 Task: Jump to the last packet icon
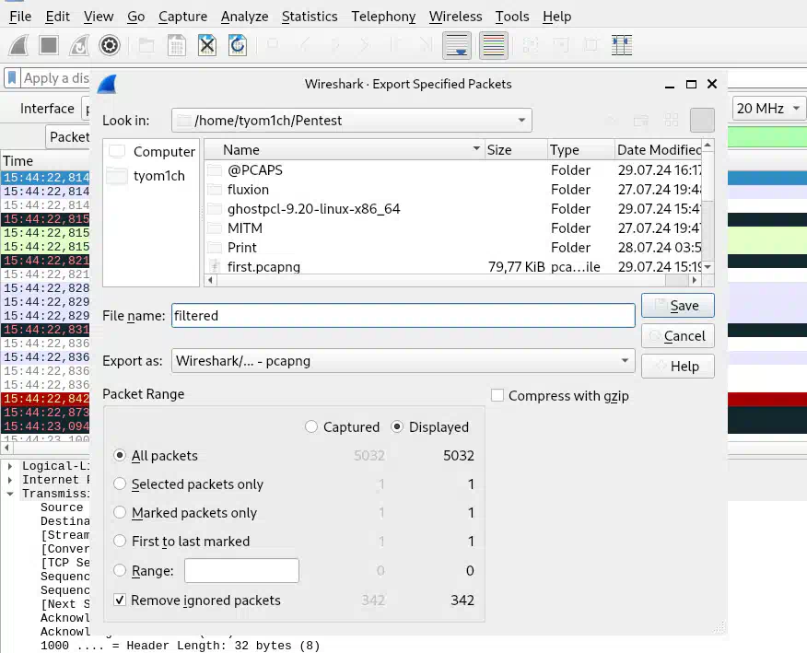coord(426,45)
